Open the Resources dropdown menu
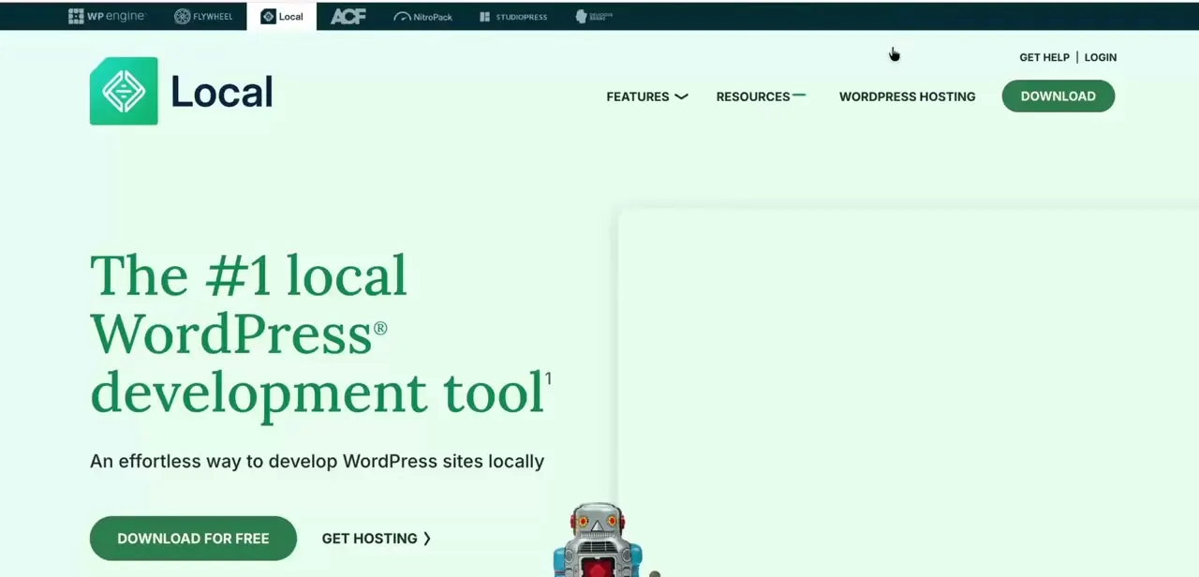The width and height of the screenshot is (1199, 577). pyautogui.click(x=761, y=96)
